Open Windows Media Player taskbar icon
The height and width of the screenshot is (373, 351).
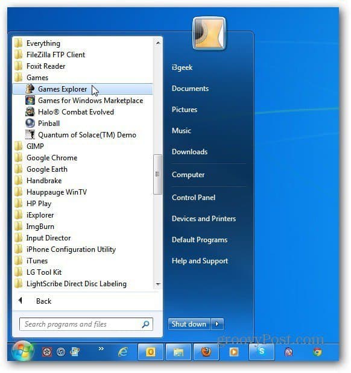pyautogui.click(x=233, y=352)
